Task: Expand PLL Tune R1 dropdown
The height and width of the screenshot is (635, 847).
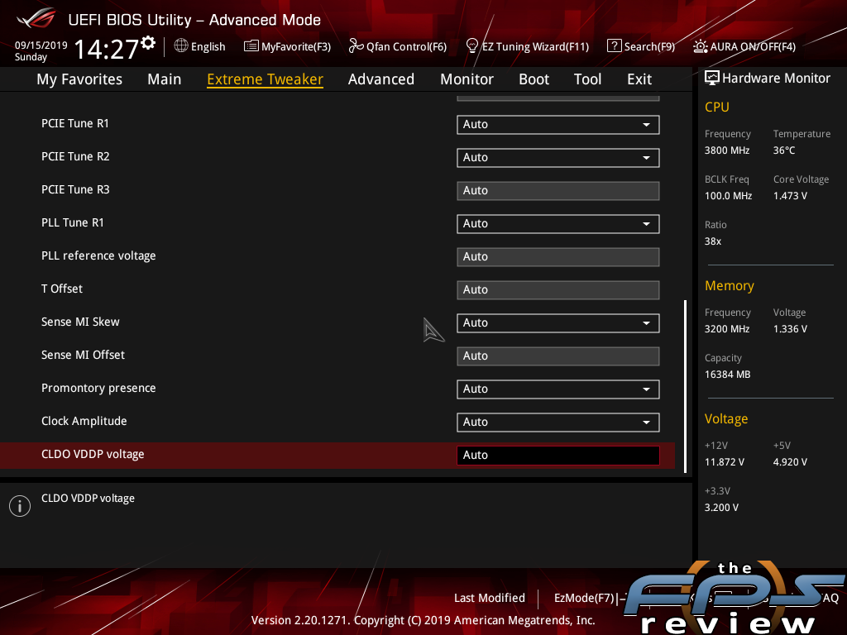Action: [558, 224]
